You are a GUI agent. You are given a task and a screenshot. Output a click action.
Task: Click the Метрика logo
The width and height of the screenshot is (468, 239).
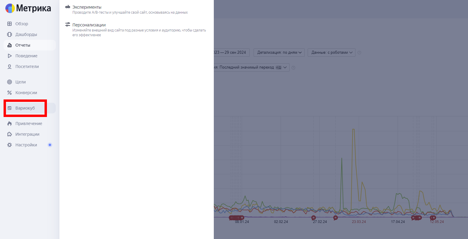[28, 8]
